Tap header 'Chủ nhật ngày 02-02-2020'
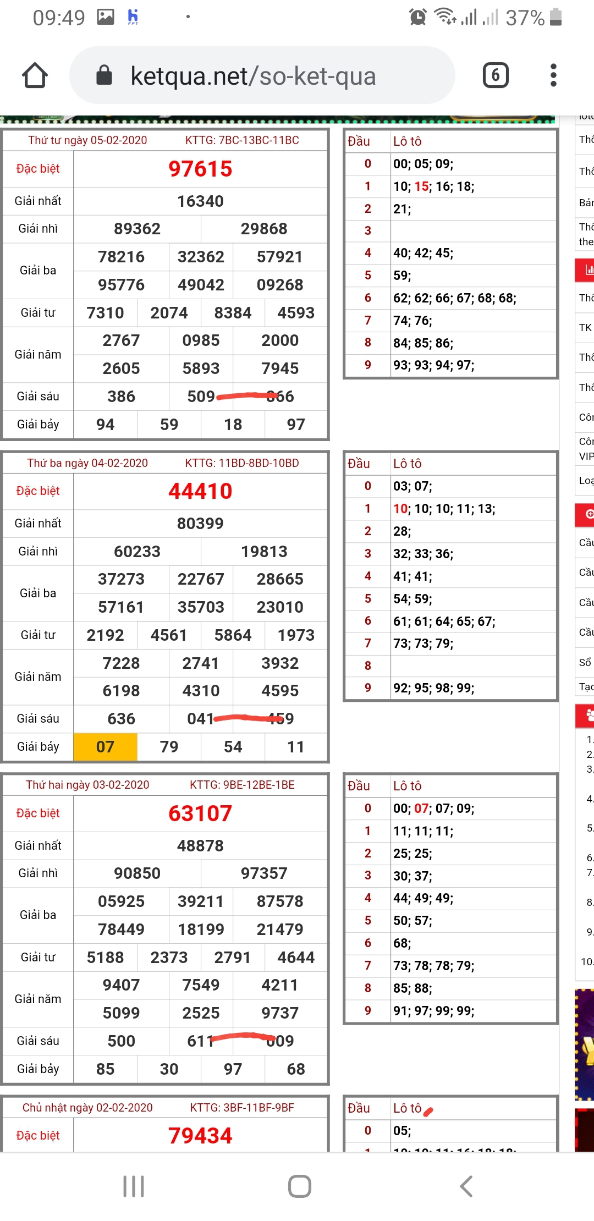 (87, 1108)
